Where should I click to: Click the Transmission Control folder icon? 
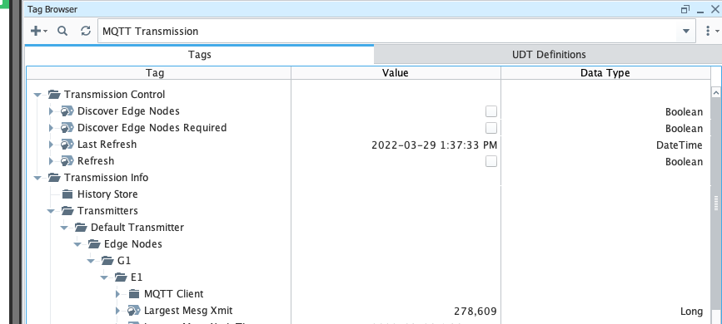coord(54,94)
